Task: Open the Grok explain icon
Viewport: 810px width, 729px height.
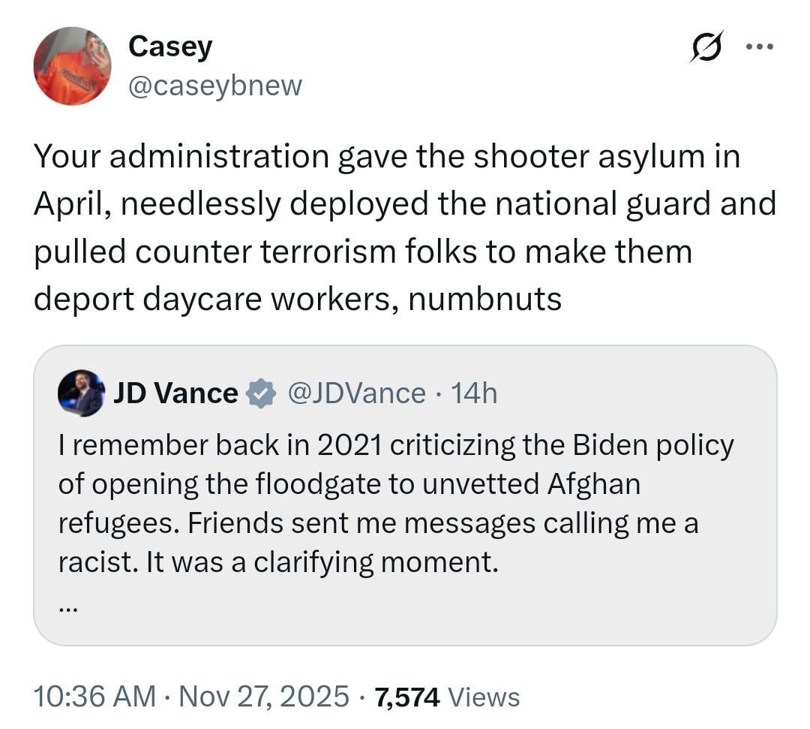Action: (x=706, y=47)
